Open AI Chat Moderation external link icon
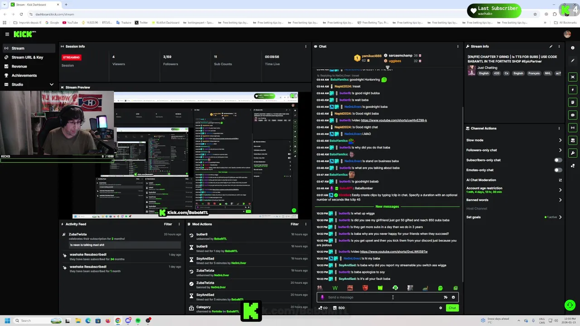This screenshot has width=580, height=326. [561, 180]
